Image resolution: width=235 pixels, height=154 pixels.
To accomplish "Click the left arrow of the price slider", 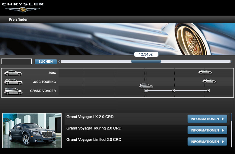I will click(59, 62).
